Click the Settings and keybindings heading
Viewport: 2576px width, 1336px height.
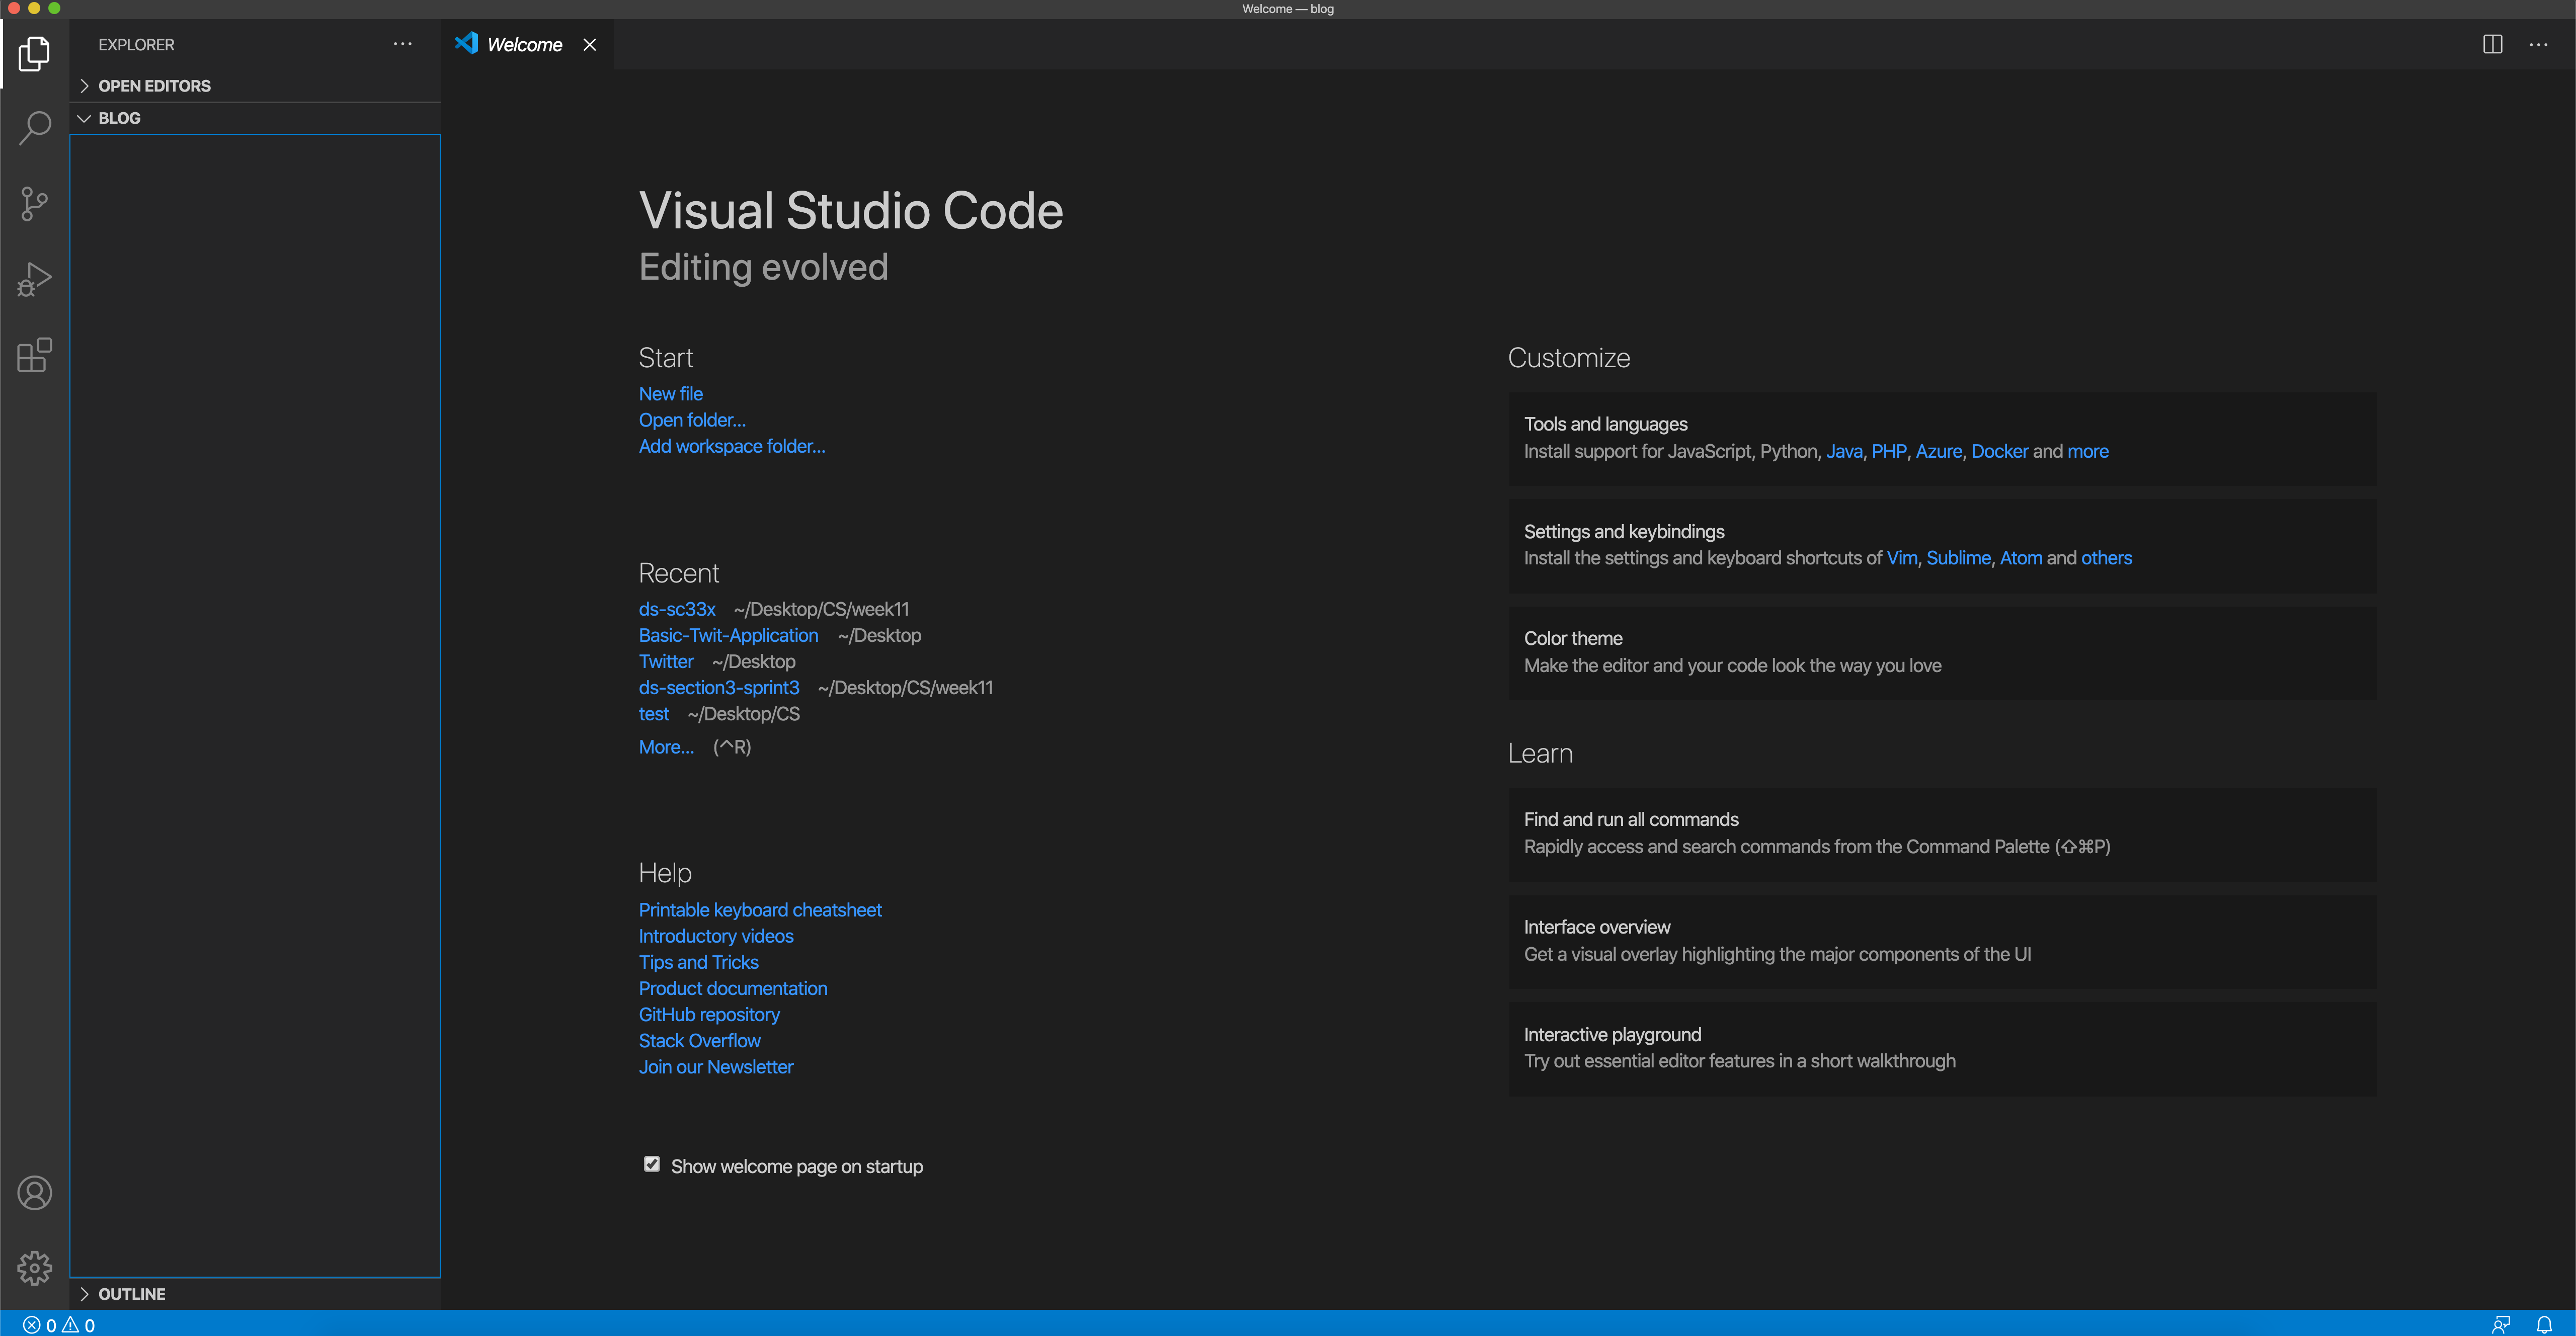(x=1624, y=531)
